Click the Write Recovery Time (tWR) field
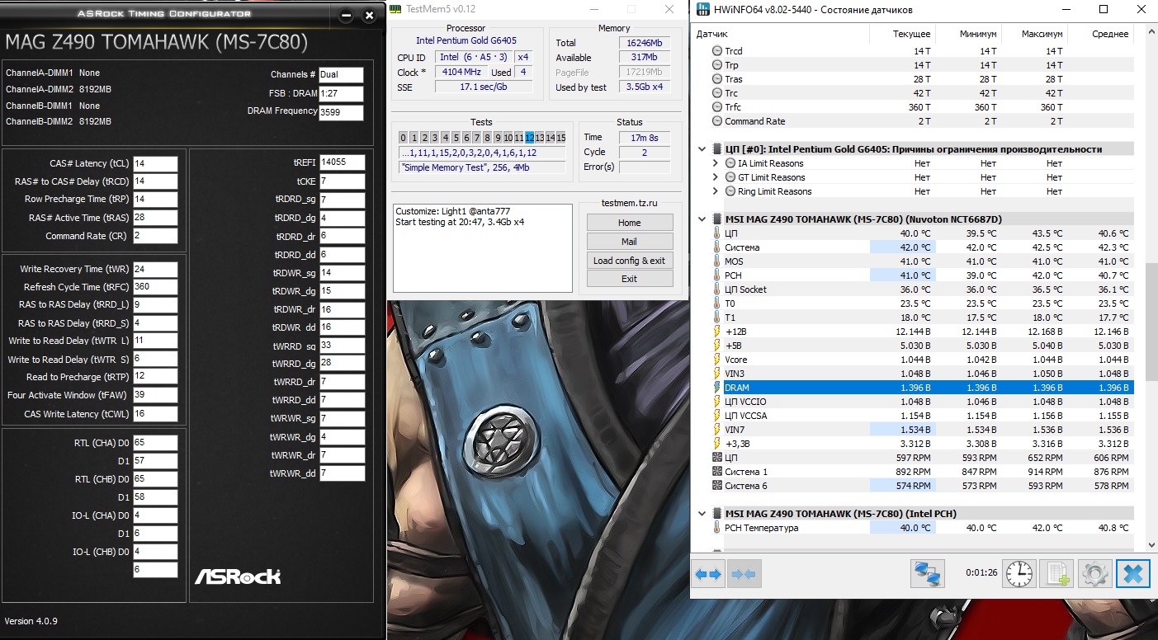Screen dimensions: 1158x640 tap(155, 269)
